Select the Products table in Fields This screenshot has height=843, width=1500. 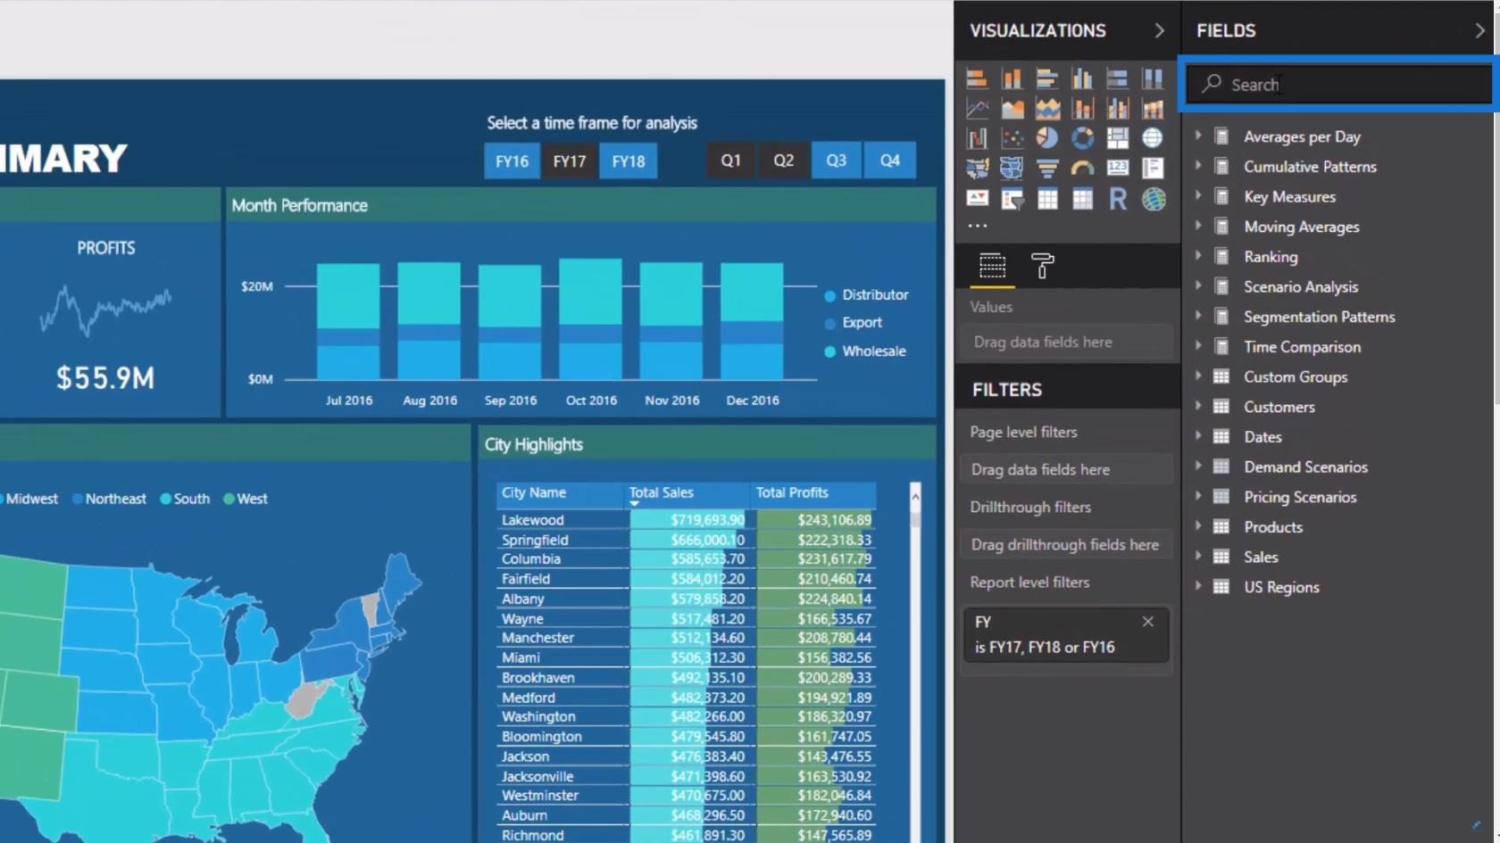click(x=1273, y=527)
